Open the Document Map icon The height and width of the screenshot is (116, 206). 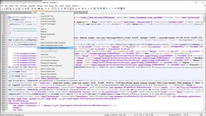pos(70,9)
